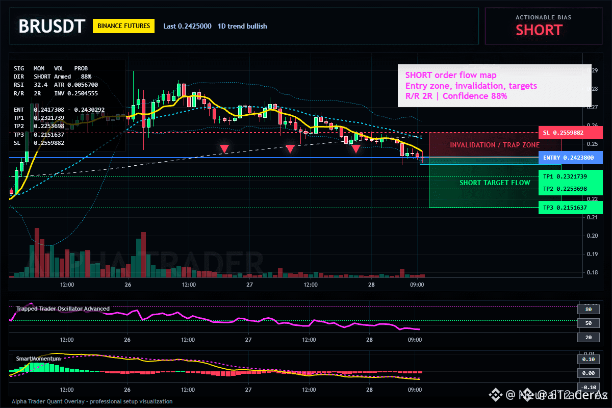The width and height of the screenshot is (612, 408).
Task: Click SL 0.2559882 row in info panel
Action: click(x=39, y=143)
